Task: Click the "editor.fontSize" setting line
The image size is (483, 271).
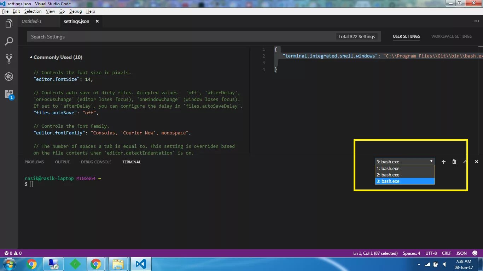Action: tap(63, 79)
